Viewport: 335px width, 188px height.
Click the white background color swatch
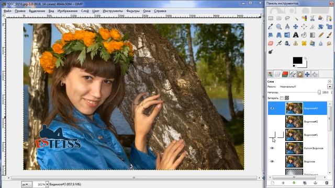click(305, 65)
